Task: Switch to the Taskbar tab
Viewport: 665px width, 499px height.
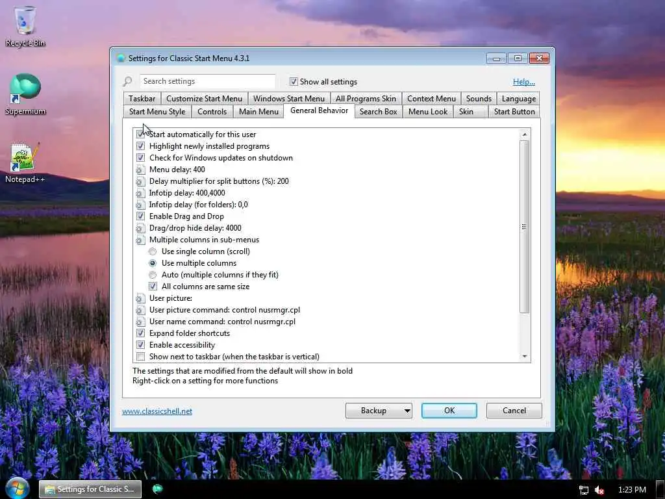Action: point(142,99)
